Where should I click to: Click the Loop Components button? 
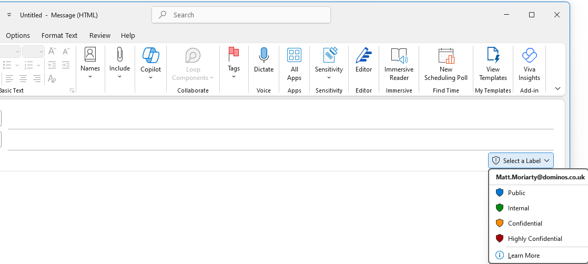(192, 64)
